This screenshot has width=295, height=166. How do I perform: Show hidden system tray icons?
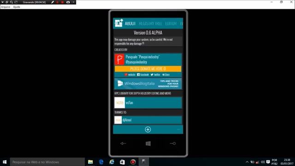tap(247, 162)
